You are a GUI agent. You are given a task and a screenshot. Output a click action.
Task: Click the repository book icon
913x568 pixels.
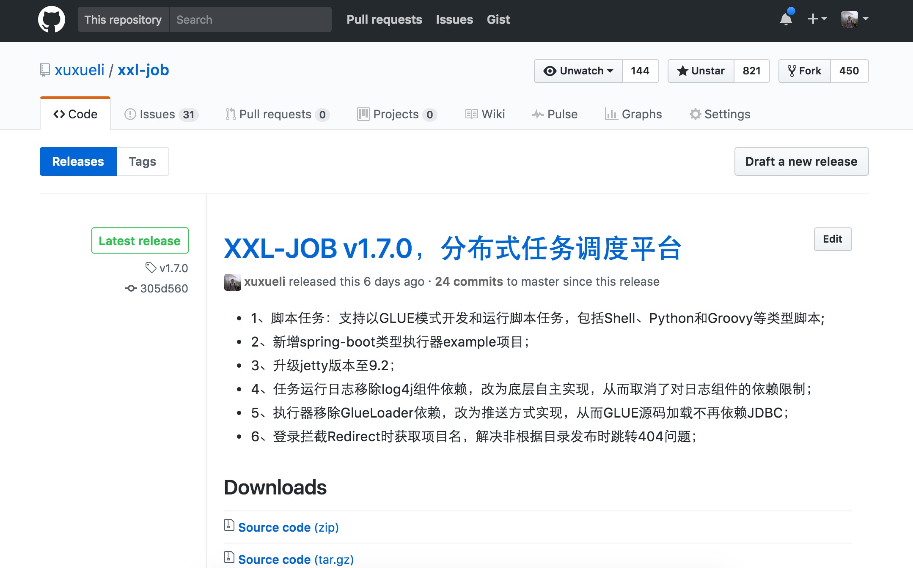pyautogui.click(x=44, y=70)
